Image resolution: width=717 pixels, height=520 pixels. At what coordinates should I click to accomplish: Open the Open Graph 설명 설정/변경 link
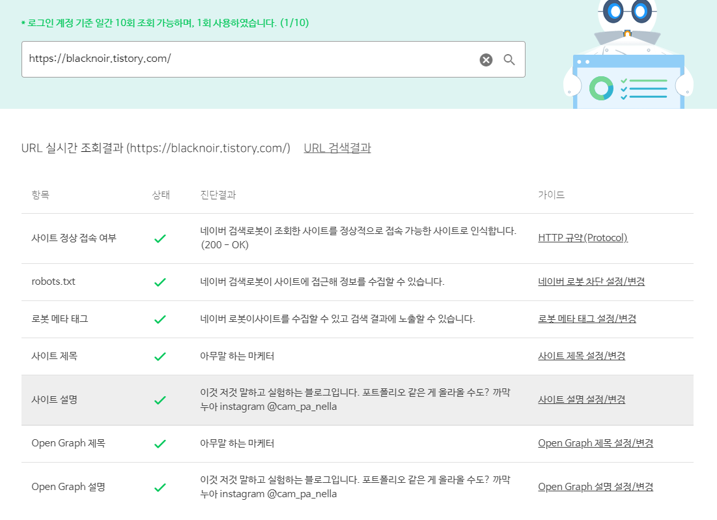coord(595,487)
